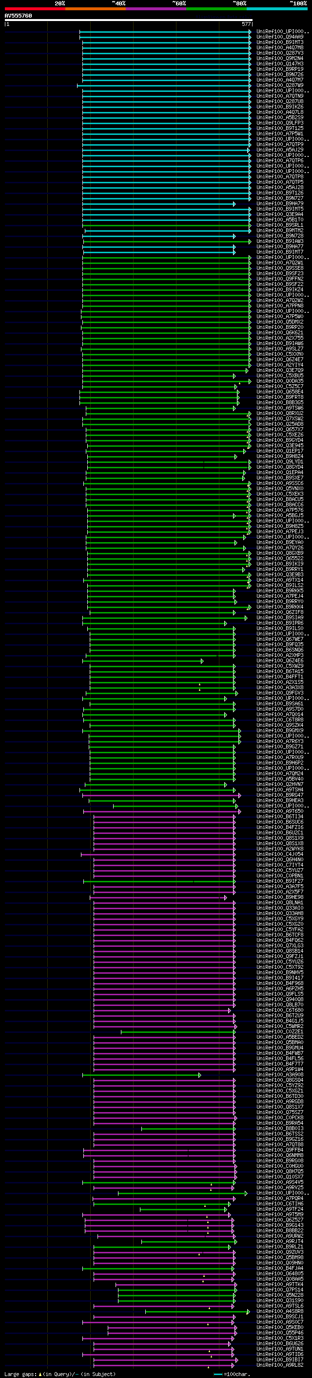Select hit label UniRef100_Q7PS14
Screen dimensions: 312x1378
click(280, 1290)
